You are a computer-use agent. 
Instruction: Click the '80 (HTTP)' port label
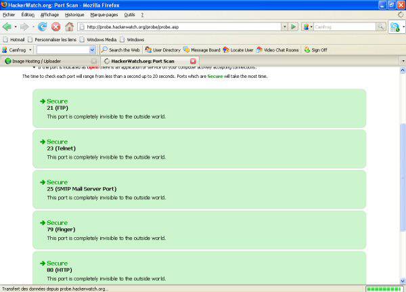tap(60, 270)
